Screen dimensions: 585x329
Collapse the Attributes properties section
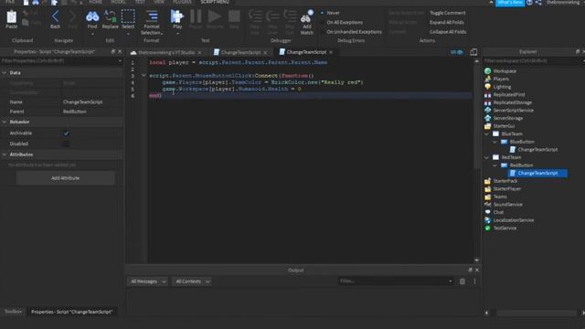pos(4,154)
